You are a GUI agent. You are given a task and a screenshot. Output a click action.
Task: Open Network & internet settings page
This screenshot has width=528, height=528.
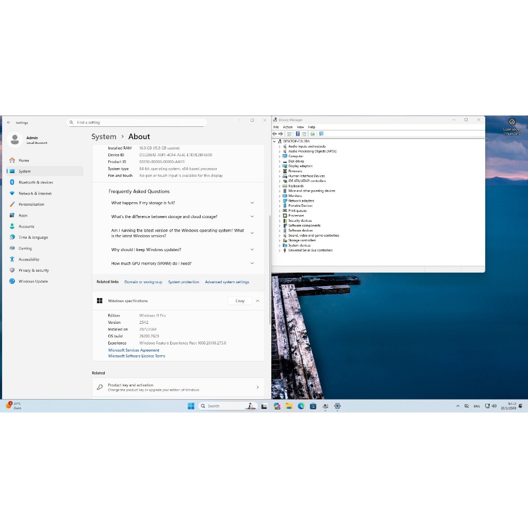pyautogui.click(x=35, y=193)
